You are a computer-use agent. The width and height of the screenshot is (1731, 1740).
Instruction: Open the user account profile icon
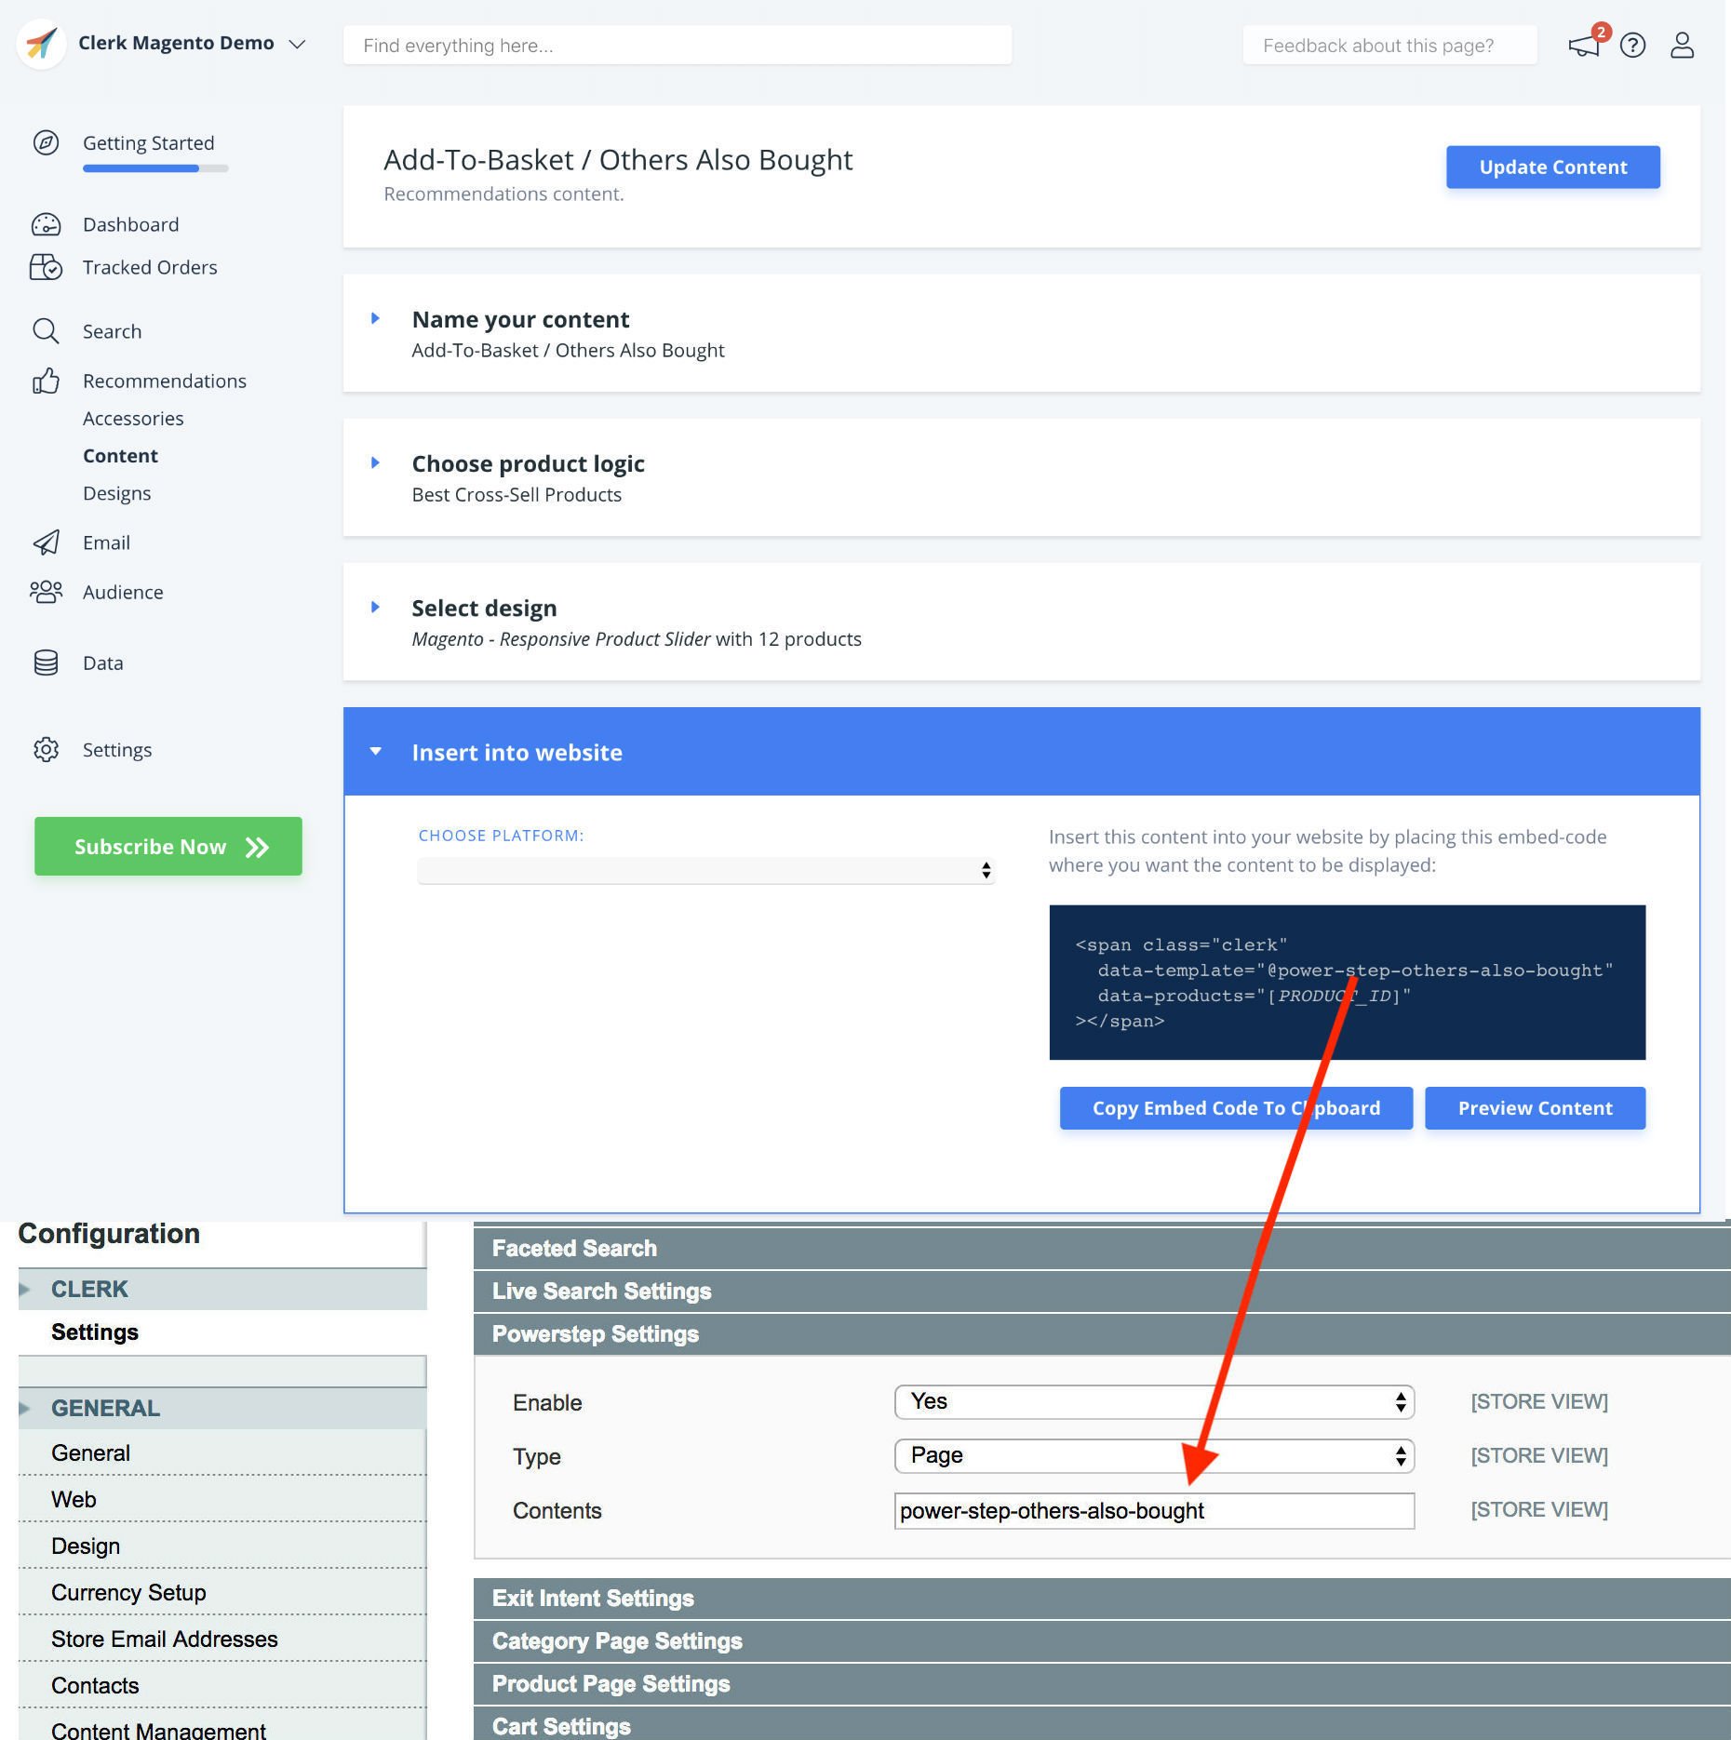tap(1682, 46)
